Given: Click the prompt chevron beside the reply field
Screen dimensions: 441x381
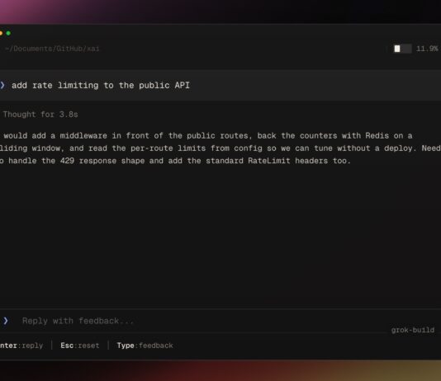Looking at the screenshot, I should tap(6, 321).
